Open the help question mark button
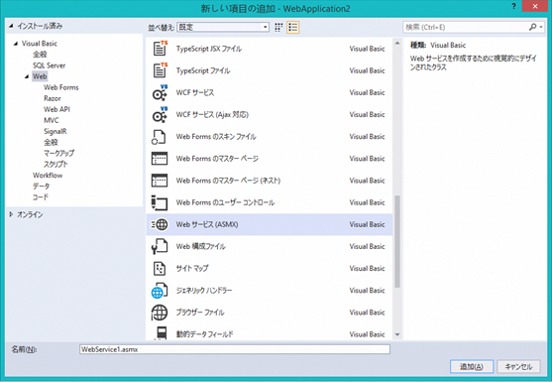 [514, 6]
